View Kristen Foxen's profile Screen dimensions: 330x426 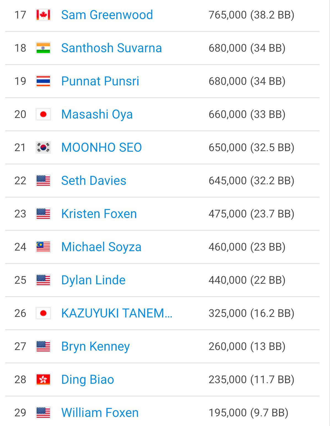99,214
